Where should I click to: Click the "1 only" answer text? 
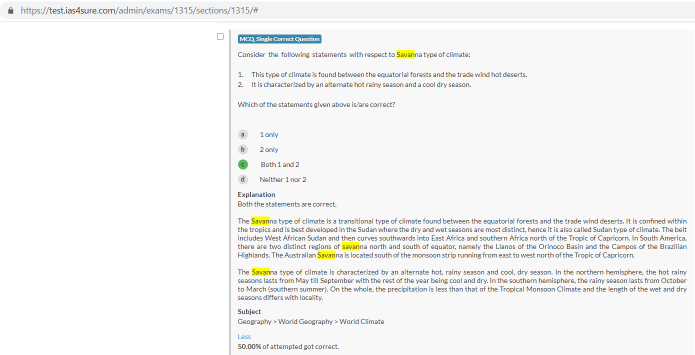(x=269, y=134)
